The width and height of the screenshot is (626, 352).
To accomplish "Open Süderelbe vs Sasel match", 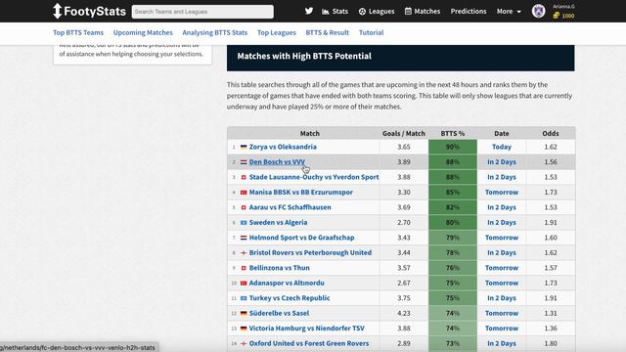I will pyautogui.click(x=279, y=314).
